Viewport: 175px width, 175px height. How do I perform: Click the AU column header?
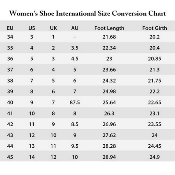coord(75,28)
